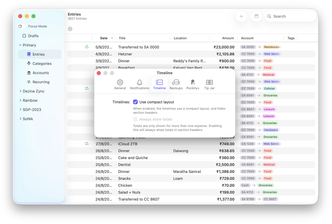332x224 pixels.
Task: Open Accounts in the sidebar
Action: [40, 72]
